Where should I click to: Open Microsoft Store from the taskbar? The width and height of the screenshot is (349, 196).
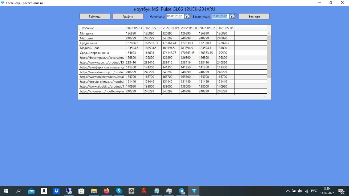click(81, 191)
